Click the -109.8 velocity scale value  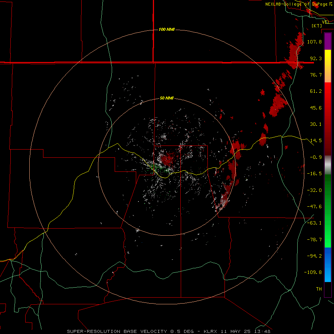coord(313,272)
